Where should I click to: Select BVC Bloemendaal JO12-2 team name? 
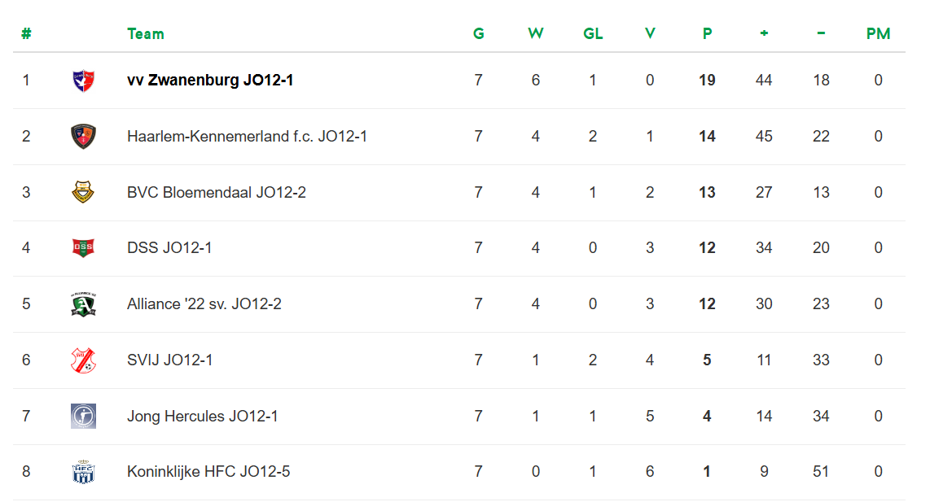point(217,193)
